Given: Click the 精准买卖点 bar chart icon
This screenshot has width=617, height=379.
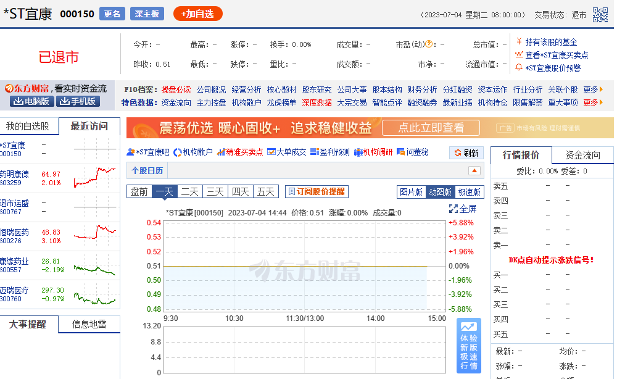Looking at the screenshot, I should click(221, 152).
